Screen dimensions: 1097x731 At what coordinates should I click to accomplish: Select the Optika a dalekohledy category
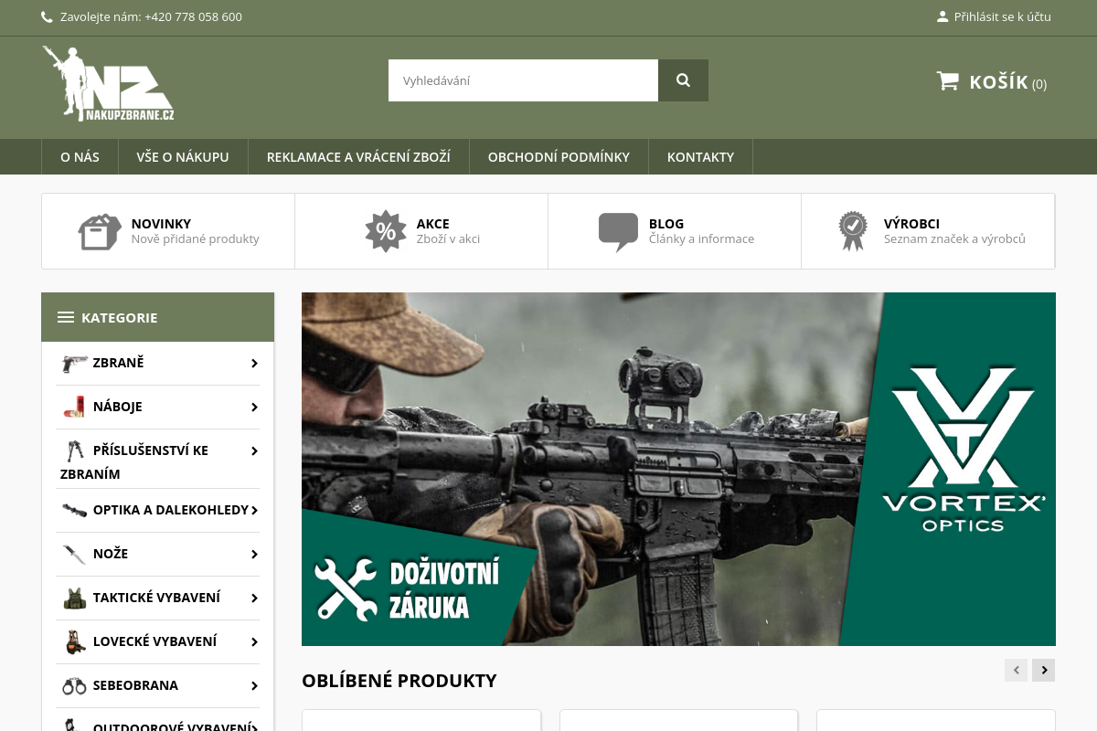click(170, 510)
